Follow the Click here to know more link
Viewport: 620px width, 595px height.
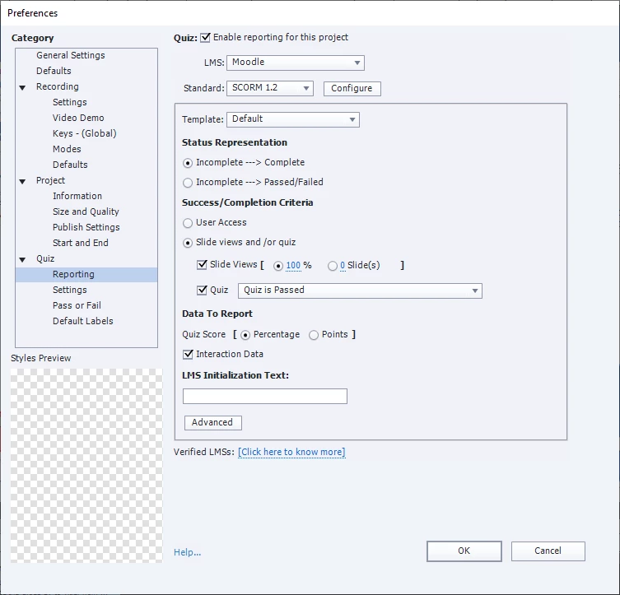(291, 452)
